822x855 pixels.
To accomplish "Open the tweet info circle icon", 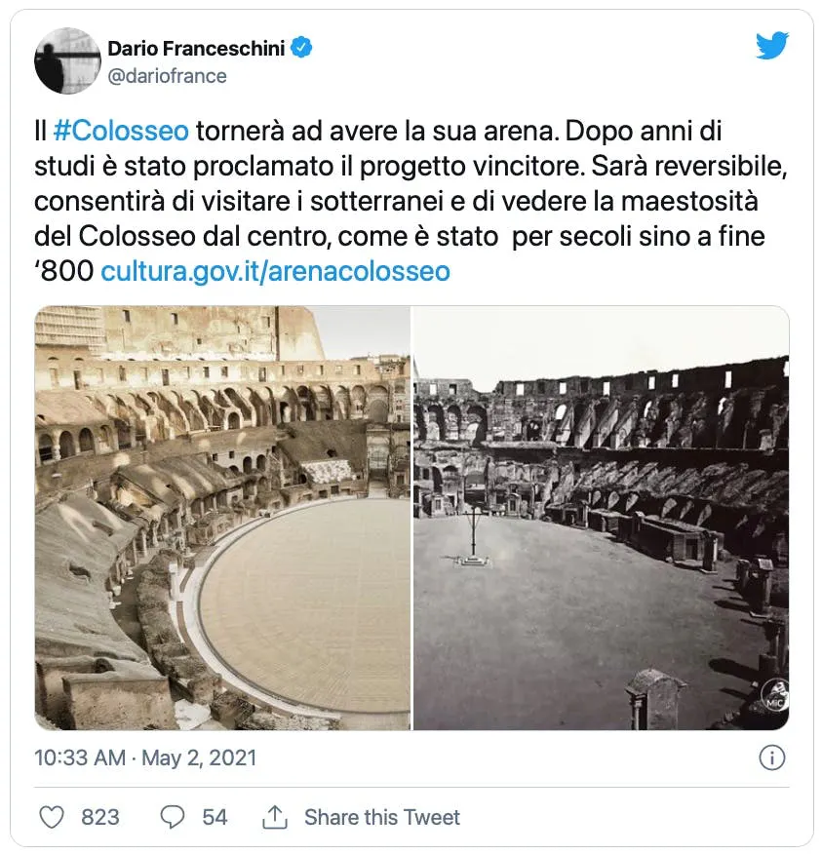I will click(x=772, y=758).
